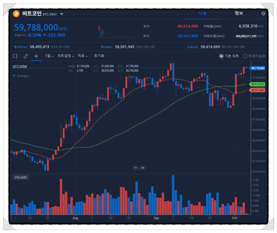Viewport: 277px width, 233px height.
Task: Click the Bitfinex exchange price link
Action: (x=42, y=47)
